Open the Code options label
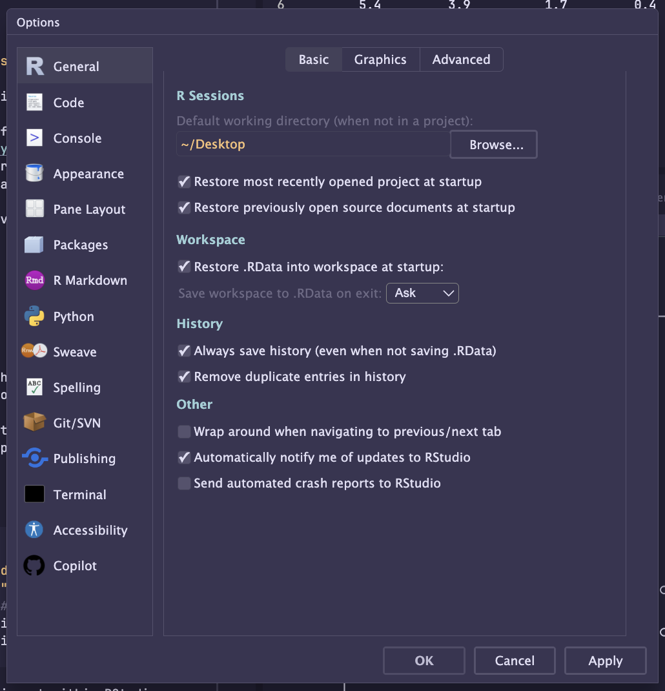Screen dimensions: 665x691 pos(68,103)
